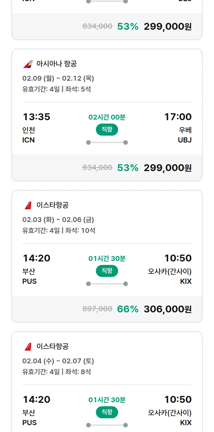Image resolution: width=214 pixels, height=432 pixels.
Task: Click the 직항 badge on 02.04 Busan flight
Action: tap(107, 412)
